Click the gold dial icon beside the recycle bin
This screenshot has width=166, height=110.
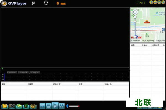33,106
